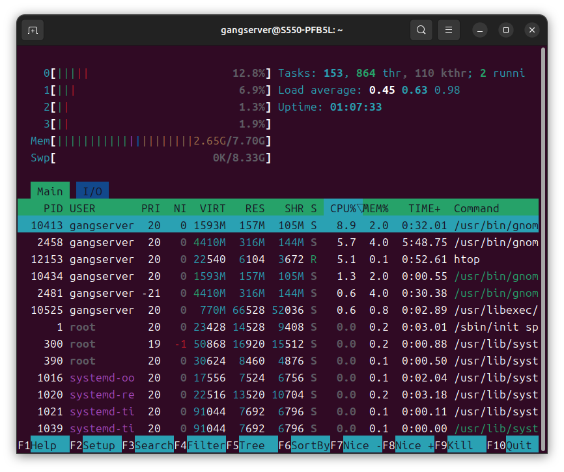Select root process row with PID 390
Screen dimensions: 564x472
[278, 361]
